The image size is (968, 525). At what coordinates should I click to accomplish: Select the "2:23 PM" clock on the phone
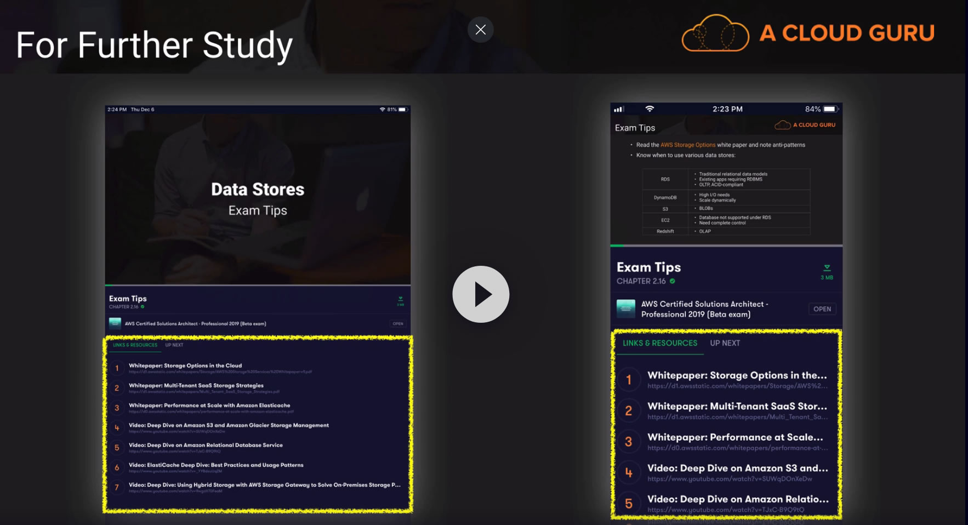click(727, 109)
